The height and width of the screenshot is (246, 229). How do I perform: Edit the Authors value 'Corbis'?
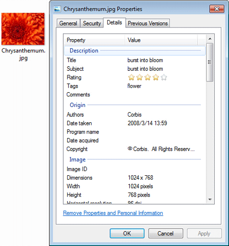(x=134, y=115)
